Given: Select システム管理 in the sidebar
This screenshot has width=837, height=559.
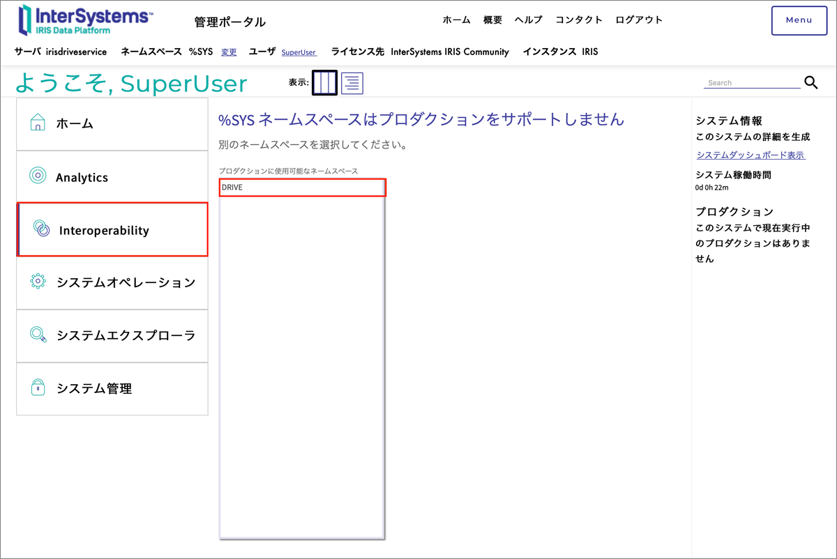Looking at the screenshot, I should click(112, 388).
